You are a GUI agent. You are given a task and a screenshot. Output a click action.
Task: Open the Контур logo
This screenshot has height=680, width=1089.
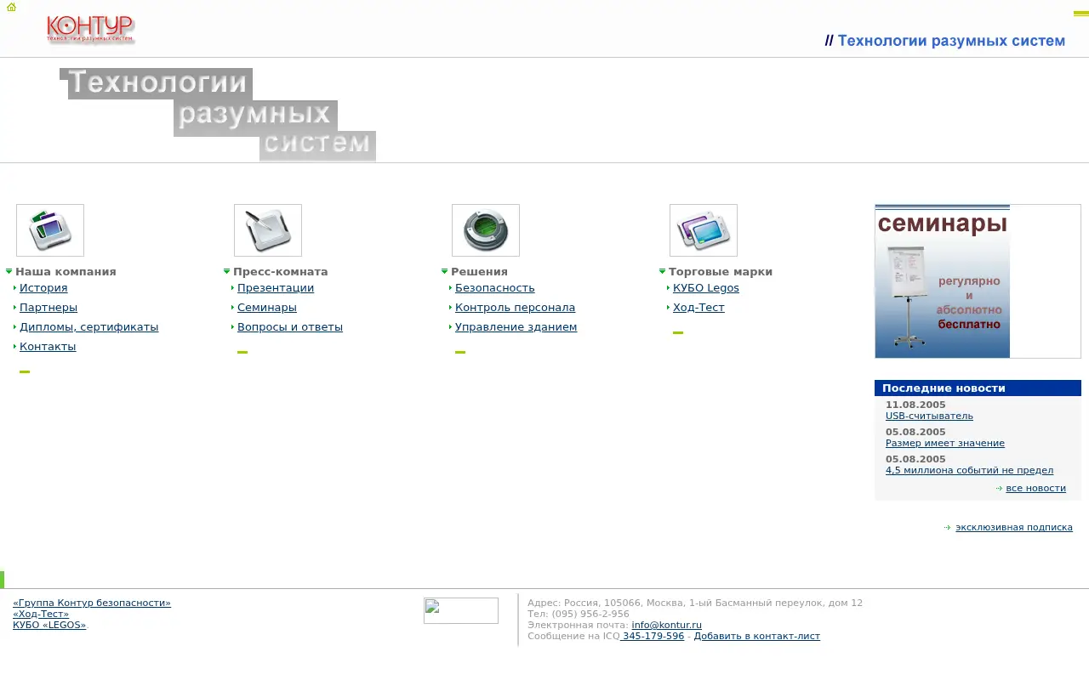tap(91, 30)
